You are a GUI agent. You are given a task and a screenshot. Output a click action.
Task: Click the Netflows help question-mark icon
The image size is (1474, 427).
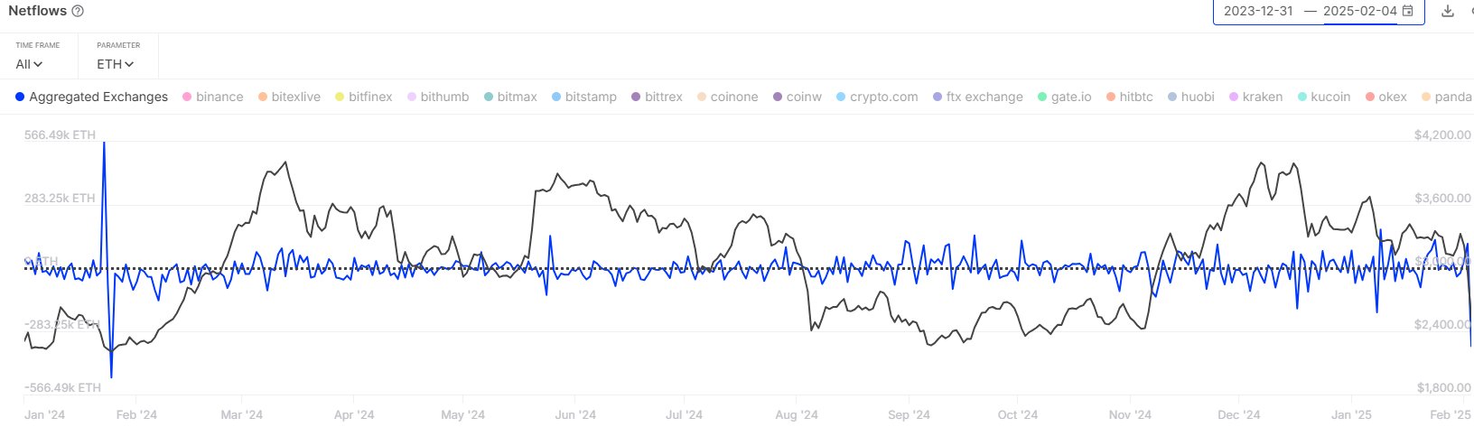78,12
